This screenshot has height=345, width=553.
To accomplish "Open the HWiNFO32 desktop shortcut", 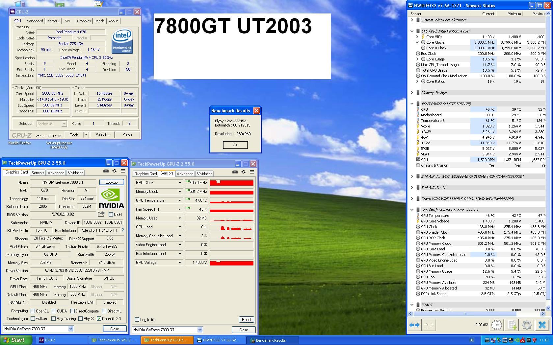I will tap(59, 145).
